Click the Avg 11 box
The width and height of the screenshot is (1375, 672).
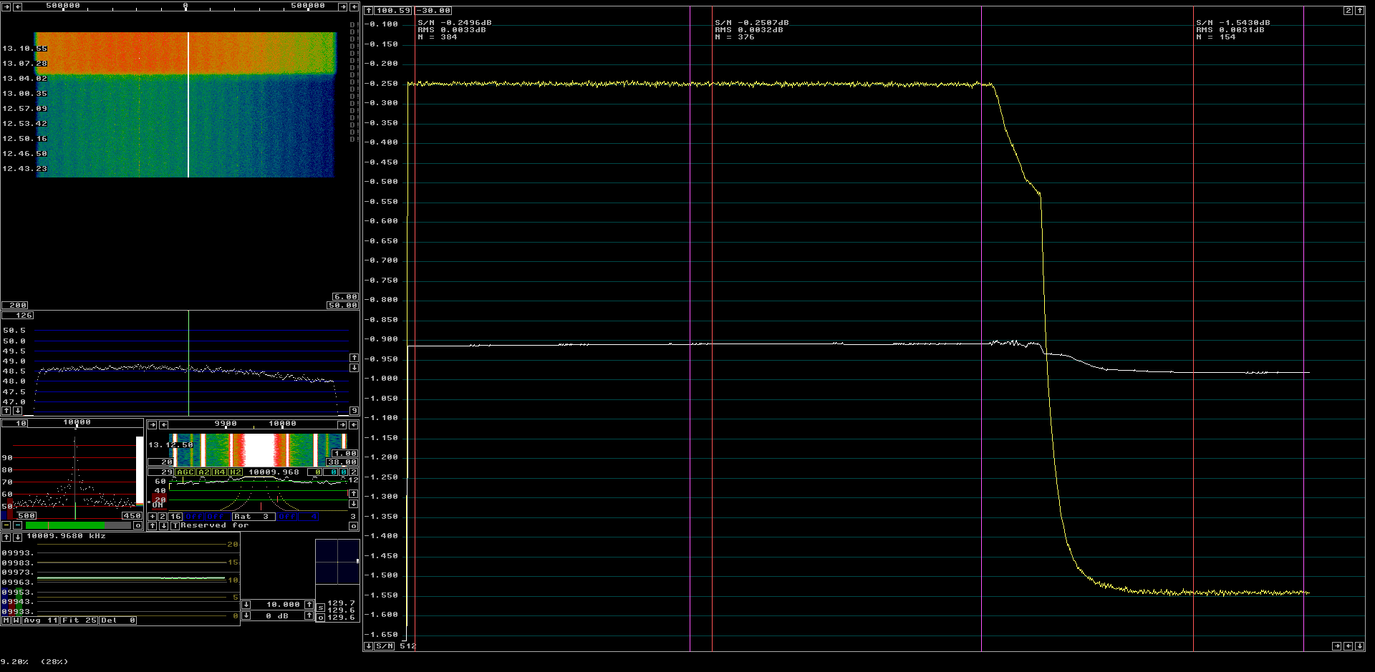(41, 620)
